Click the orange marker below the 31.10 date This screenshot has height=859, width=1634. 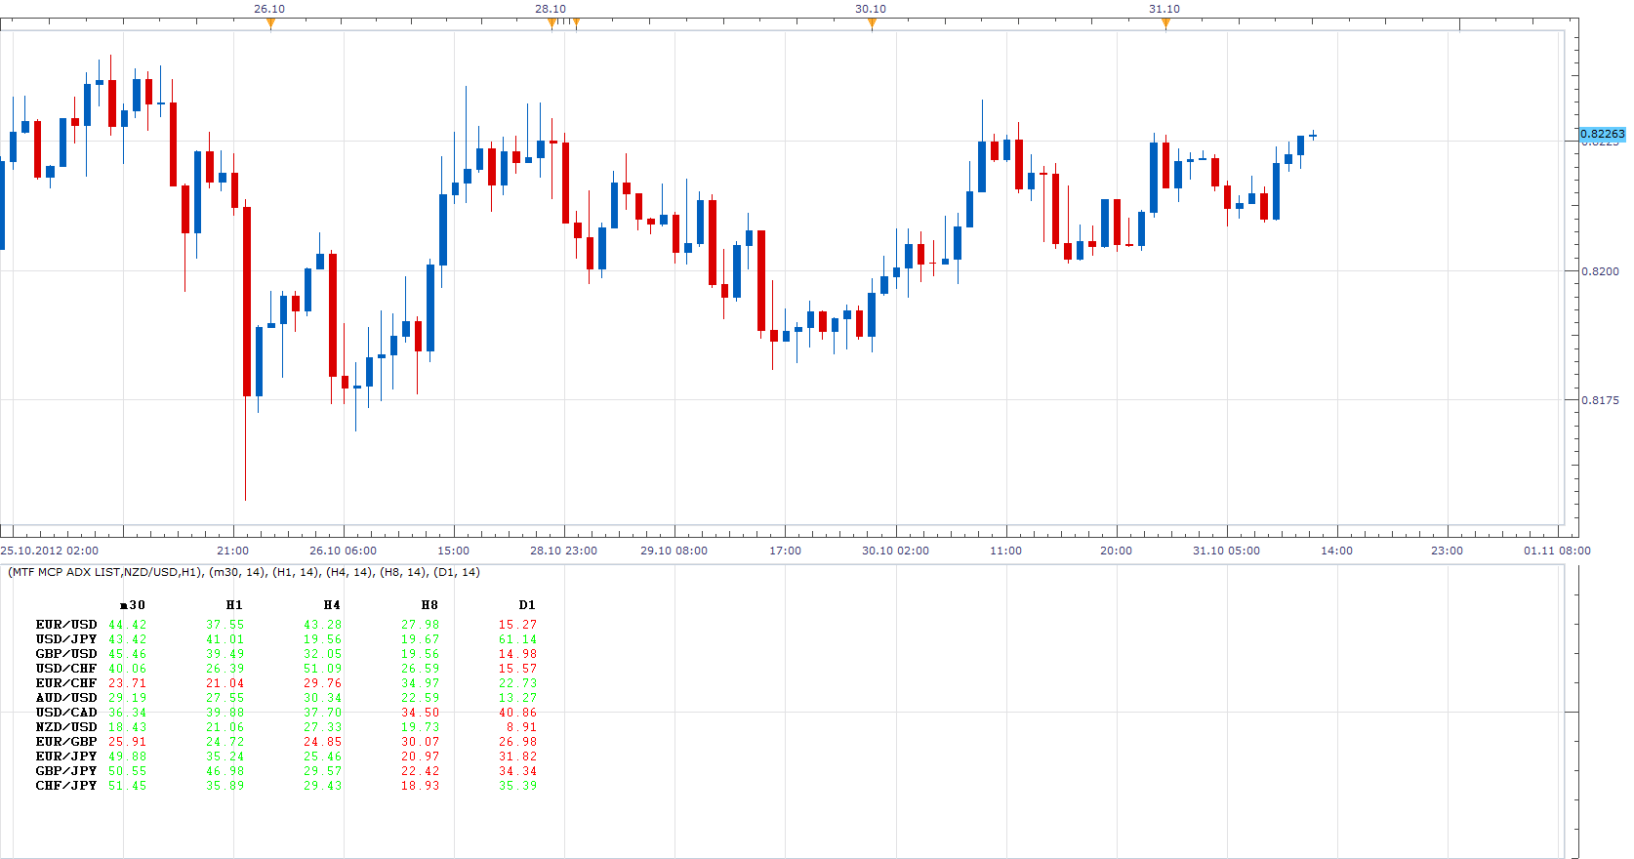[x=1165, y=23]
